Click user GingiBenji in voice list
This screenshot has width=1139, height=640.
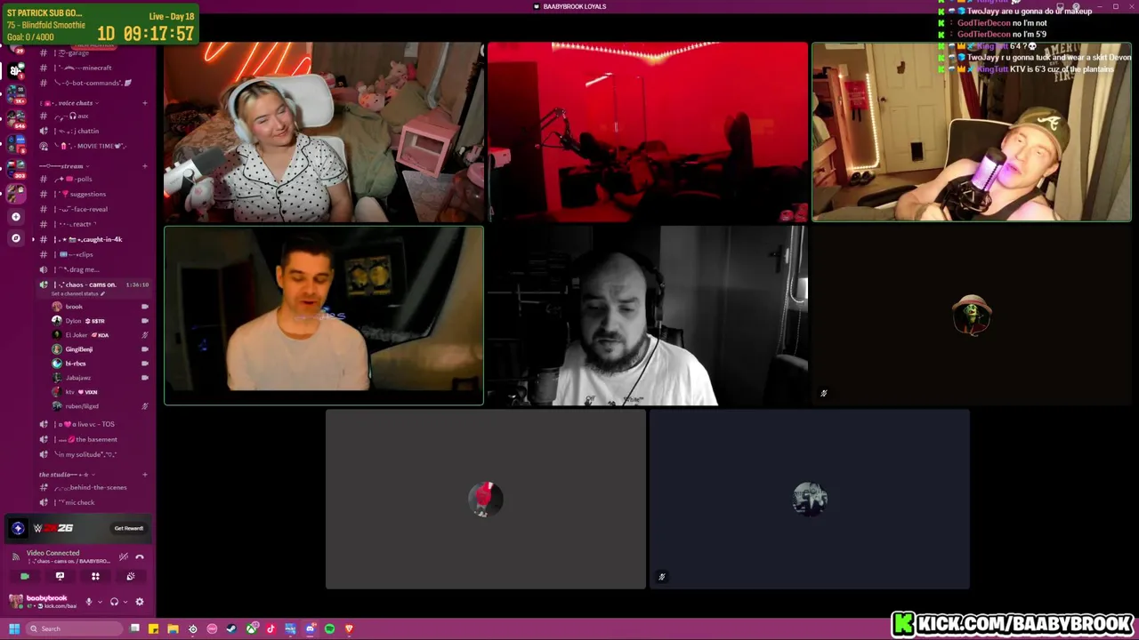[x=100, y=349]
